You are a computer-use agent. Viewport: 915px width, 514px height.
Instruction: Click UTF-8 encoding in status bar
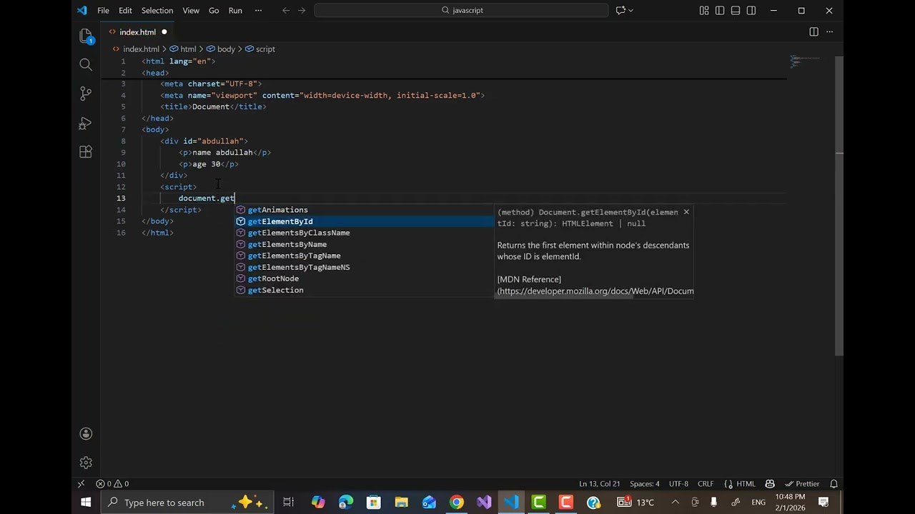678,483
